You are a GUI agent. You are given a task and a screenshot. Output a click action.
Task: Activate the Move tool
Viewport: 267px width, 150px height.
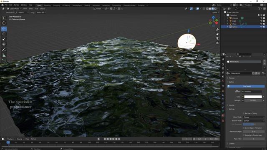[x=4, y=29]
